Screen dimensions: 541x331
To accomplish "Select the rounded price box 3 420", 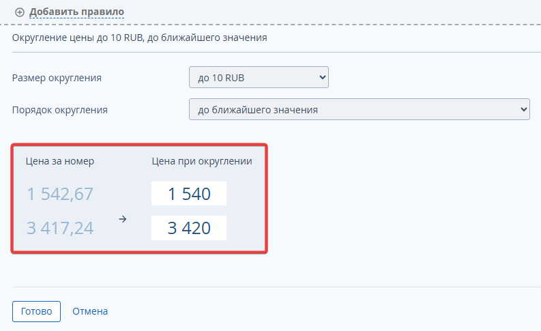I will pyautogui.click(x=189, y=228).
